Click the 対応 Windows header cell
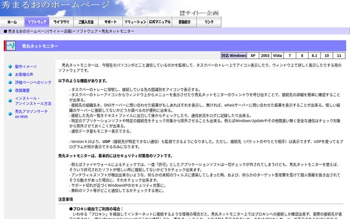Viewport: 350px width, 219px height. pyautogui.click(x=234, y=56)
